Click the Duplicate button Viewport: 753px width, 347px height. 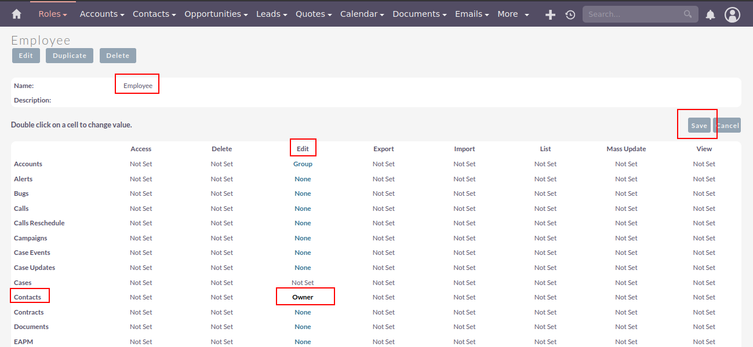[x=70, y=56]
